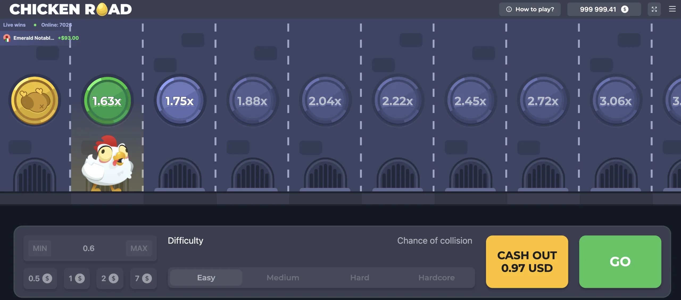681x300 pixels.
Task: Toggle fullscreen mode icon
Action: [654, 9]
